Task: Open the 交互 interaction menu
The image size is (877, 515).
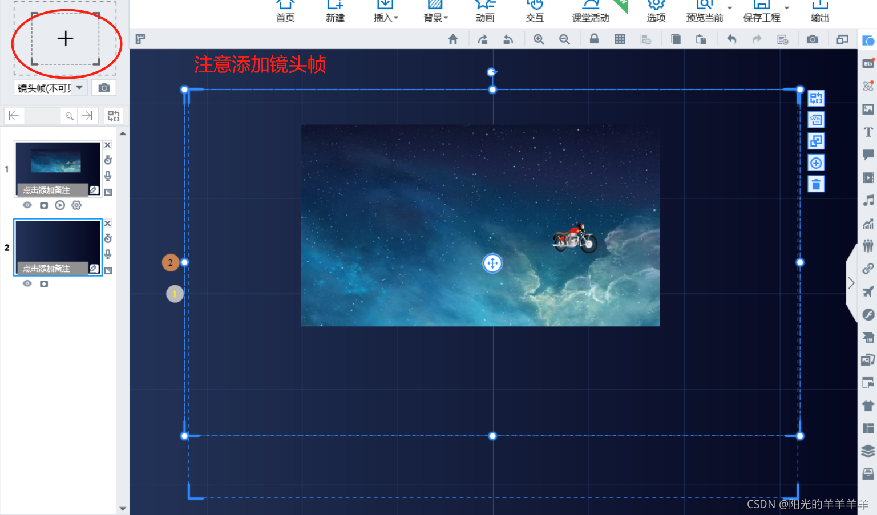Action: (x=535, y=11)
